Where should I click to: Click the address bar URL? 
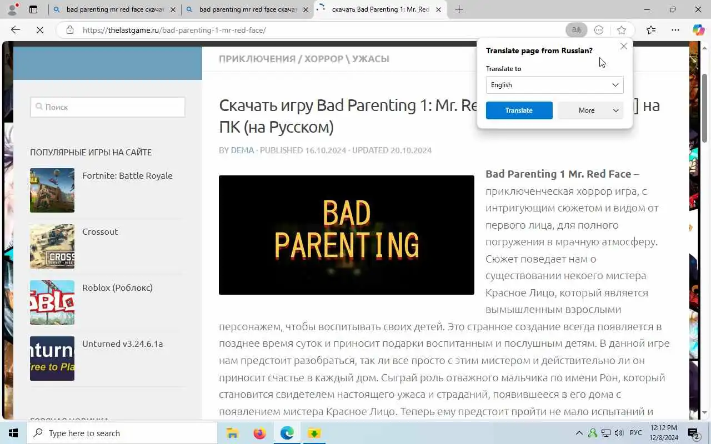174,30
